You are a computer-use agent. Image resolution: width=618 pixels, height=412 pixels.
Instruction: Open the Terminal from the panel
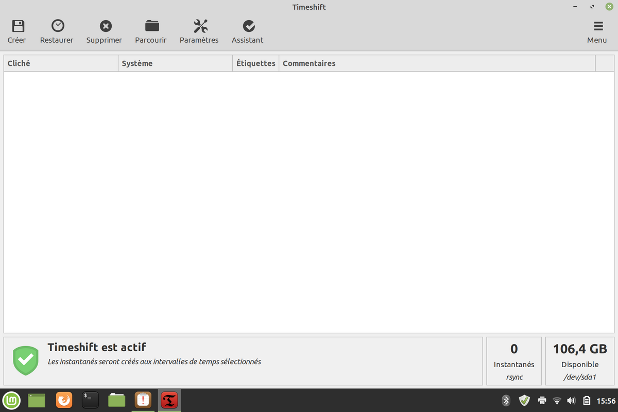click(x=90, y=400)
